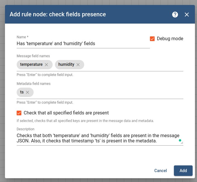197x182 pixels.
Task: Click the Description text area
Action: click(x=100, y=138)
